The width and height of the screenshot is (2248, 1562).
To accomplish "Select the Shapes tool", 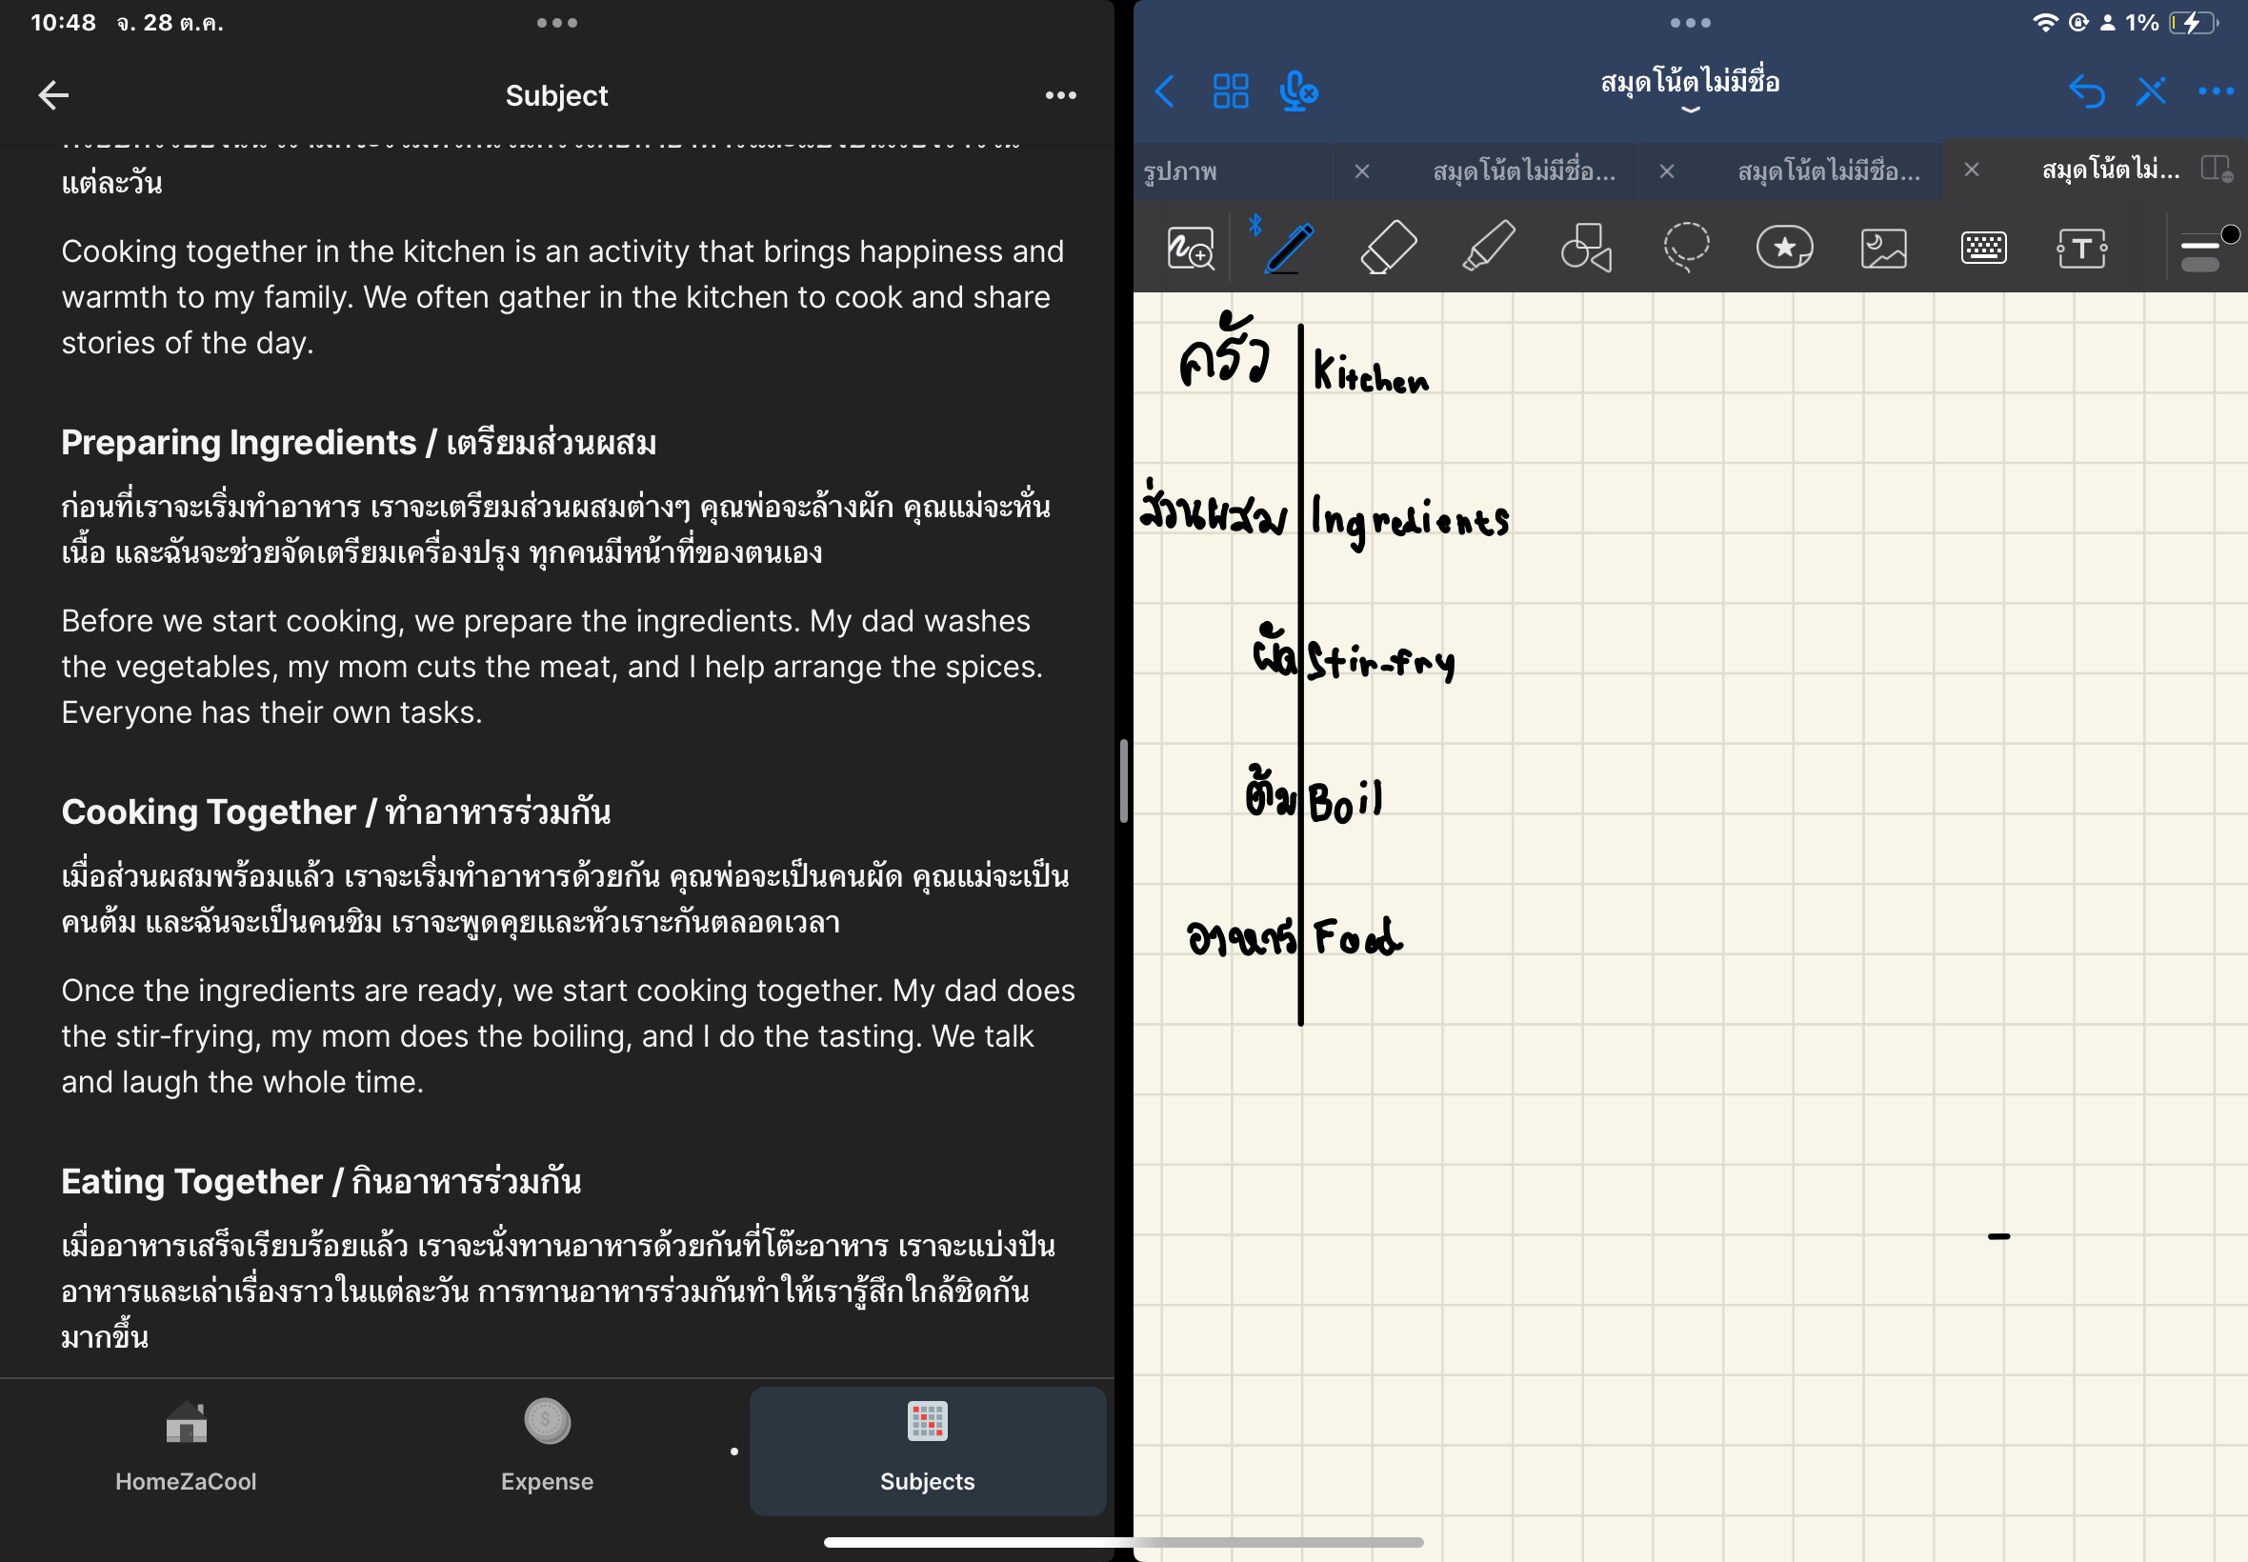I will coord(1585,248).
